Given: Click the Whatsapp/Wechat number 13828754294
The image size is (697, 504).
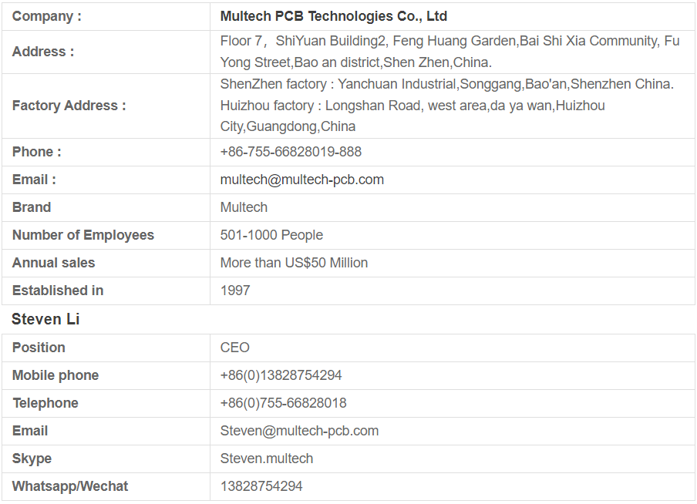Looking at the screenshot, I should click(261, 486).
